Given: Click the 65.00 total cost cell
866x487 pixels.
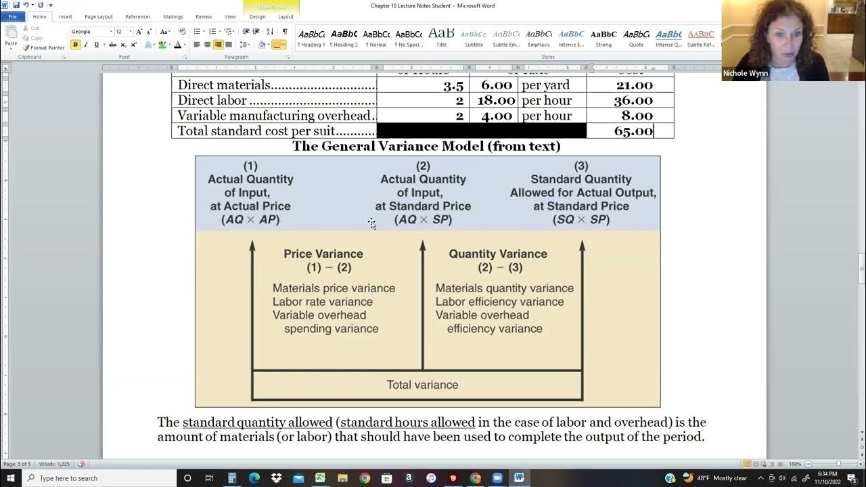Looking at the screenshot, I should pyautogui.click(x=631, y=131).
